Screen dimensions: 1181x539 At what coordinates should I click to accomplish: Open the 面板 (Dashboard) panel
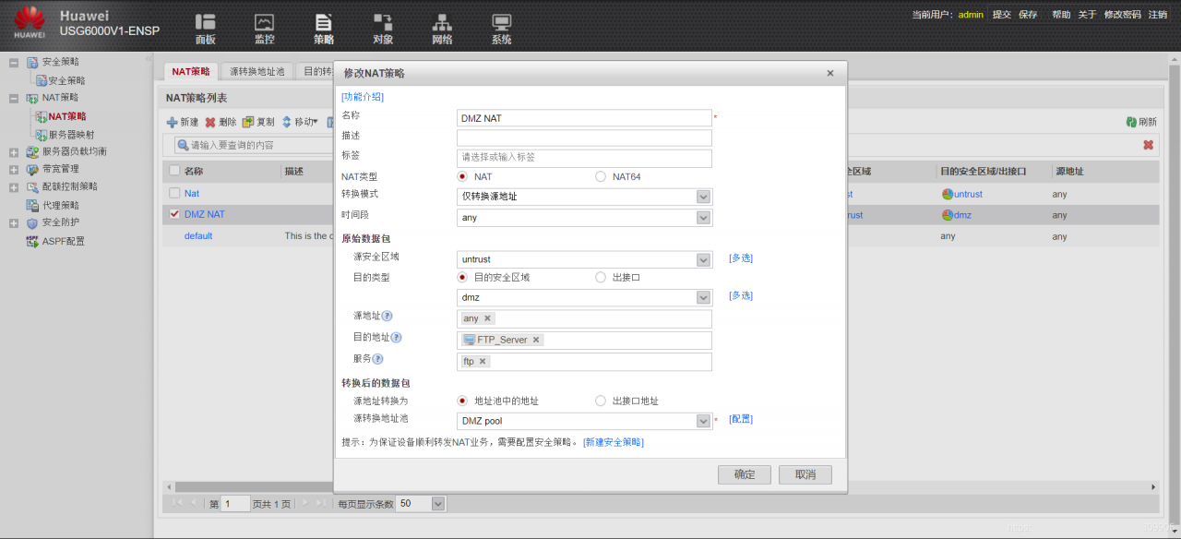click(205, 28)
